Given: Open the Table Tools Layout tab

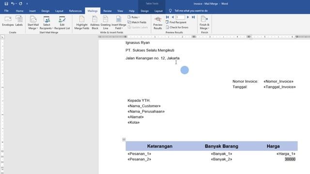Looking at the screenshot, I should click(158, 11).
